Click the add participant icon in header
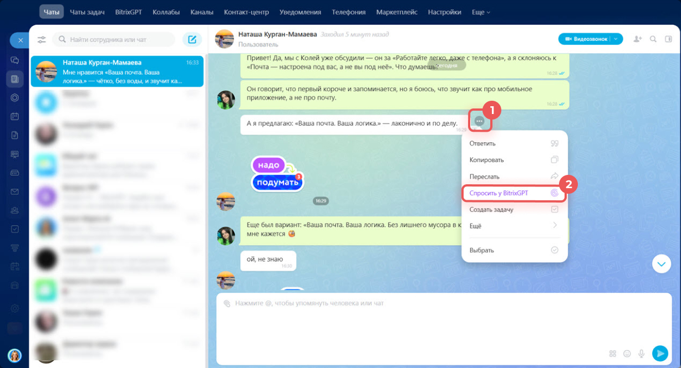Screen dimensions: 681x368 [x=637, y=39]
